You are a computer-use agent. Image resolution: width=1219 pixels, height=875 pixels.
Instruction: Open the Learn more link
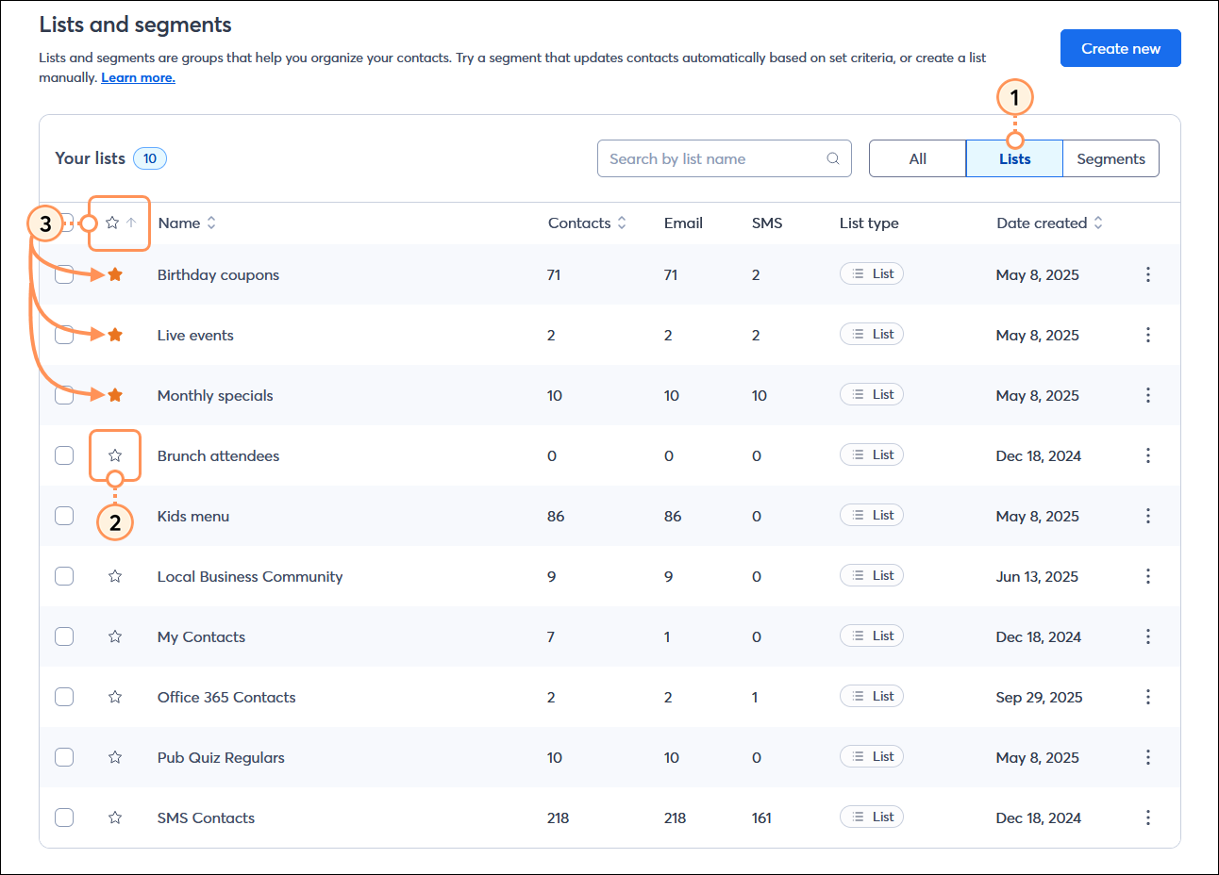pos(138,77)
